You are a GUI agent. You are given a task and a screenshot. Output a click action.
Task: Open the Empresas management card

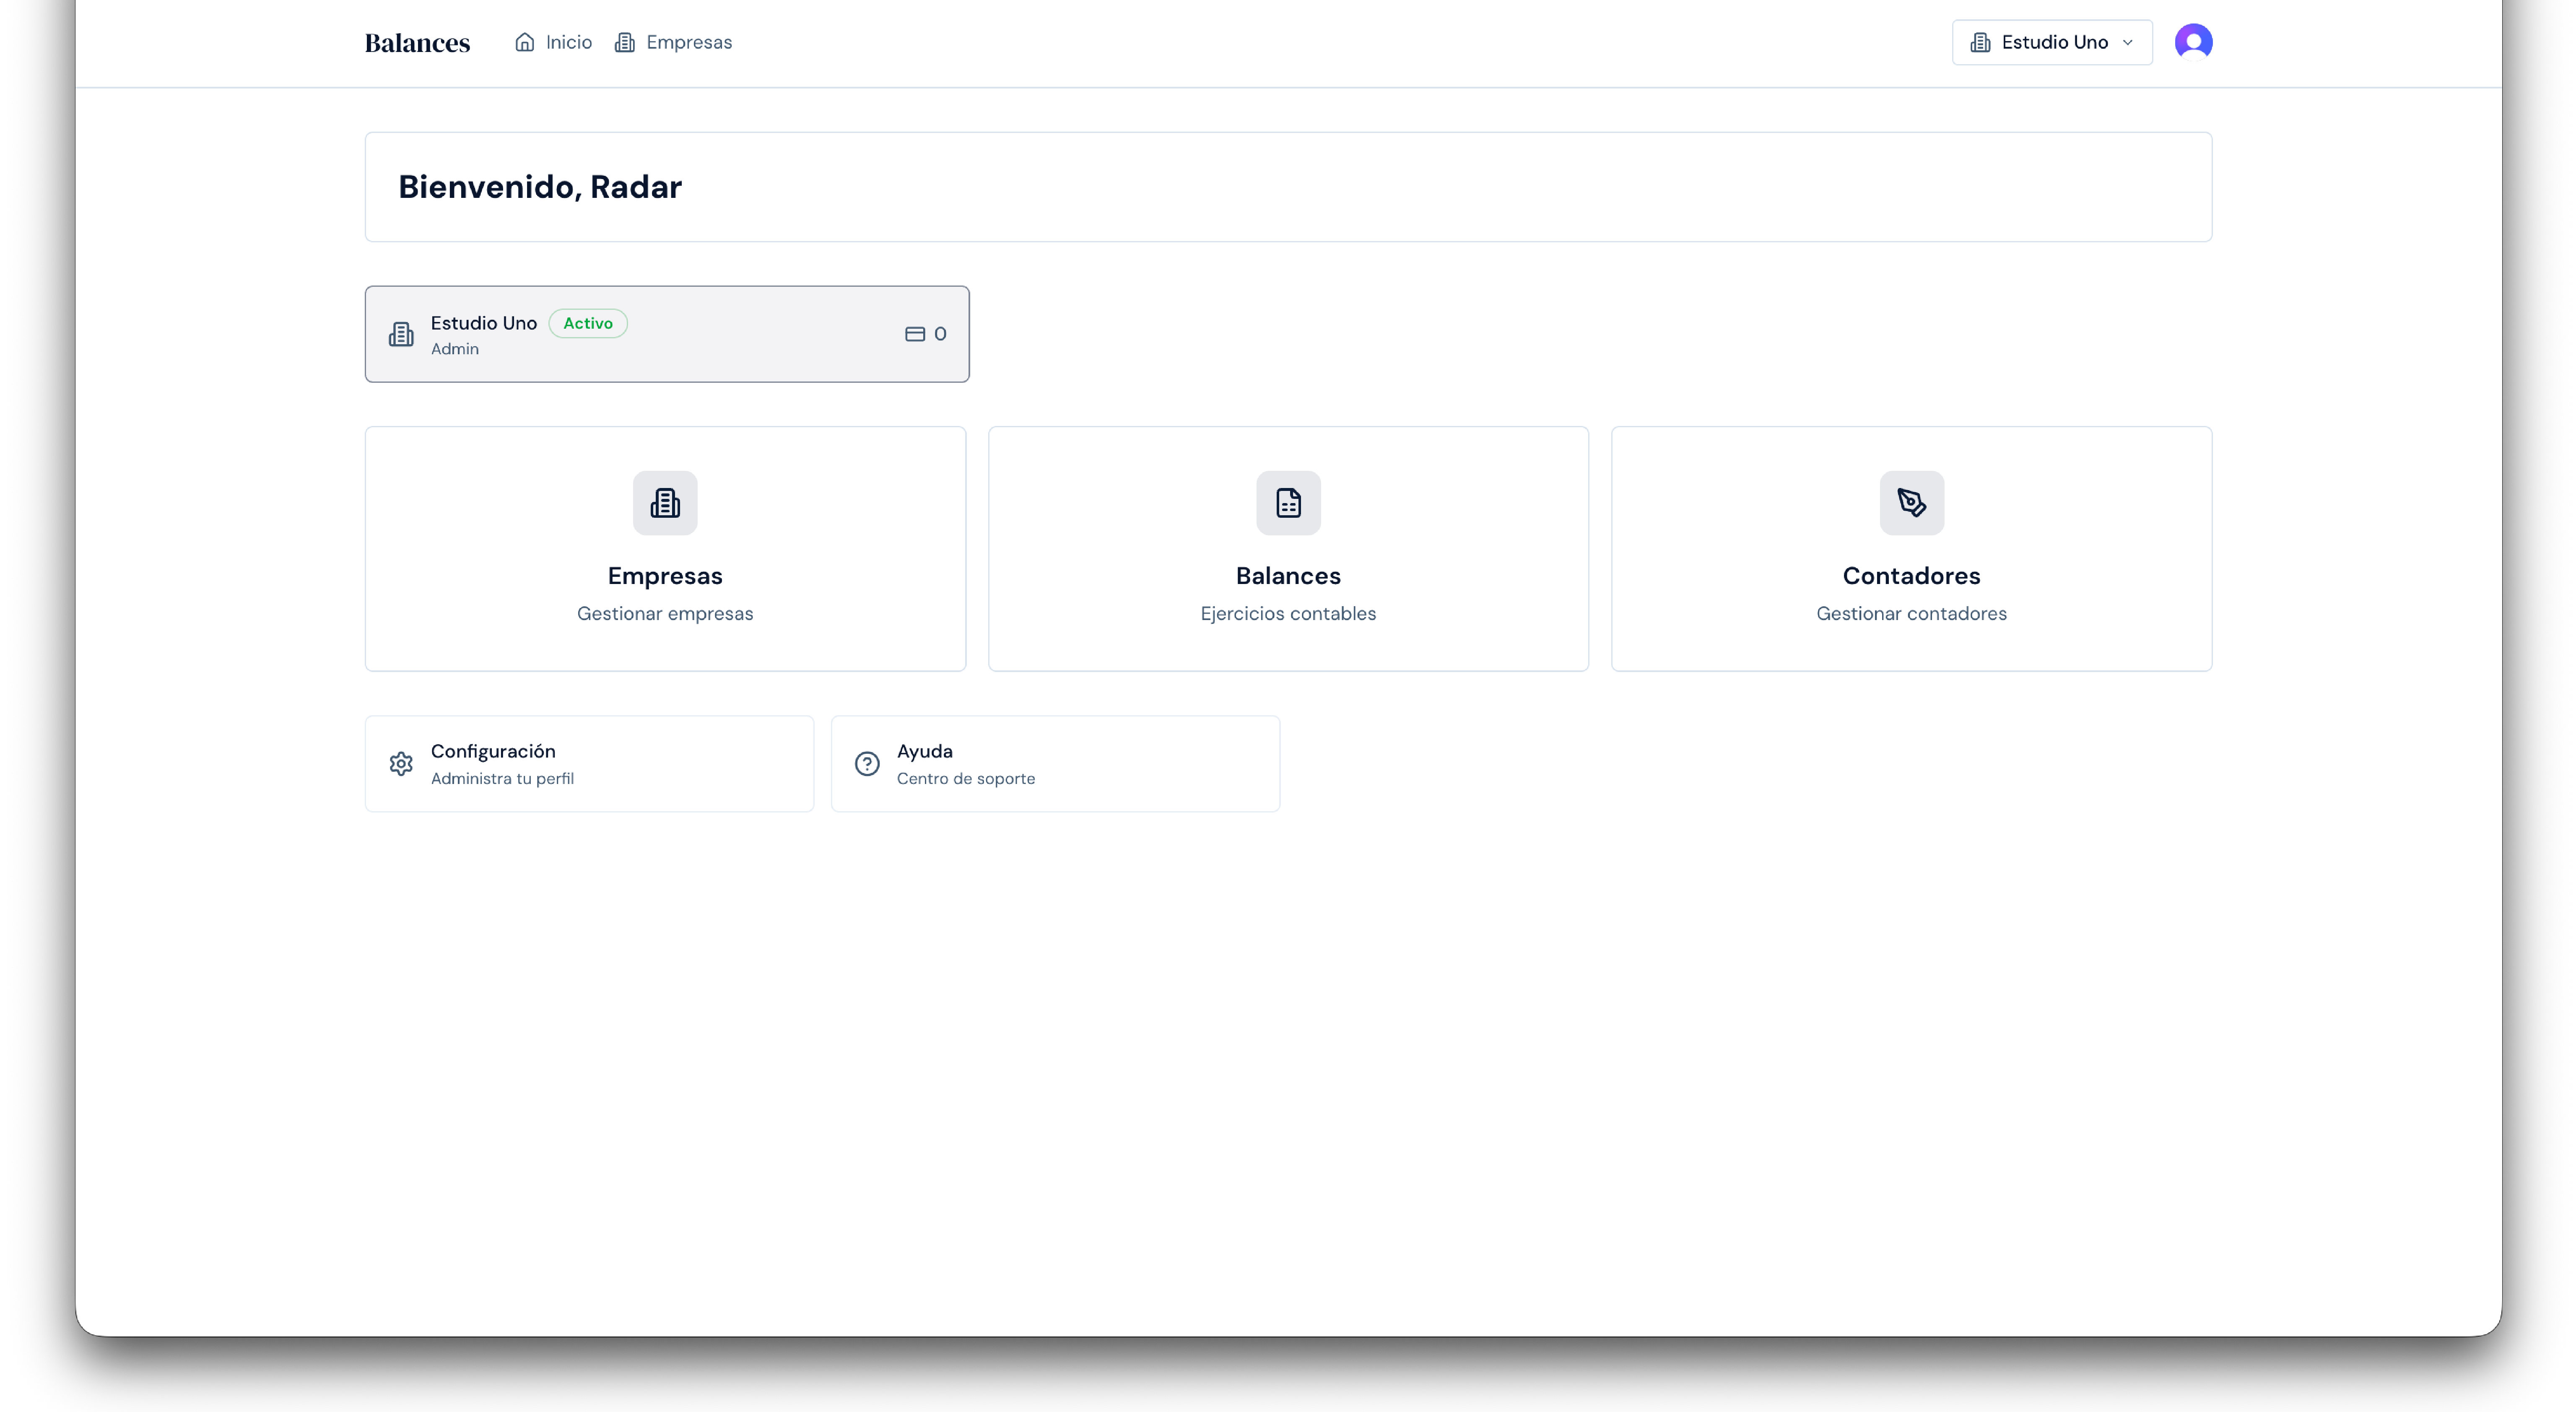point(665,548)
